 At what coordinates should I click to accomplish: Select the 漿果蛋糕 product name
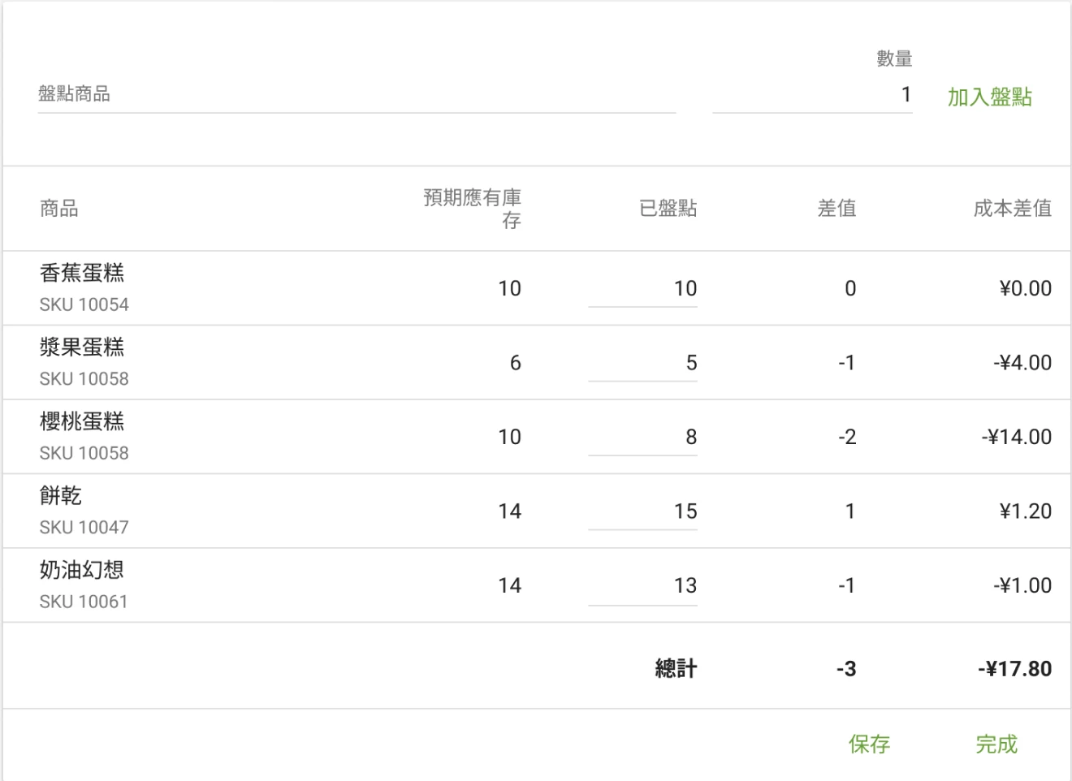coord(82,347)
